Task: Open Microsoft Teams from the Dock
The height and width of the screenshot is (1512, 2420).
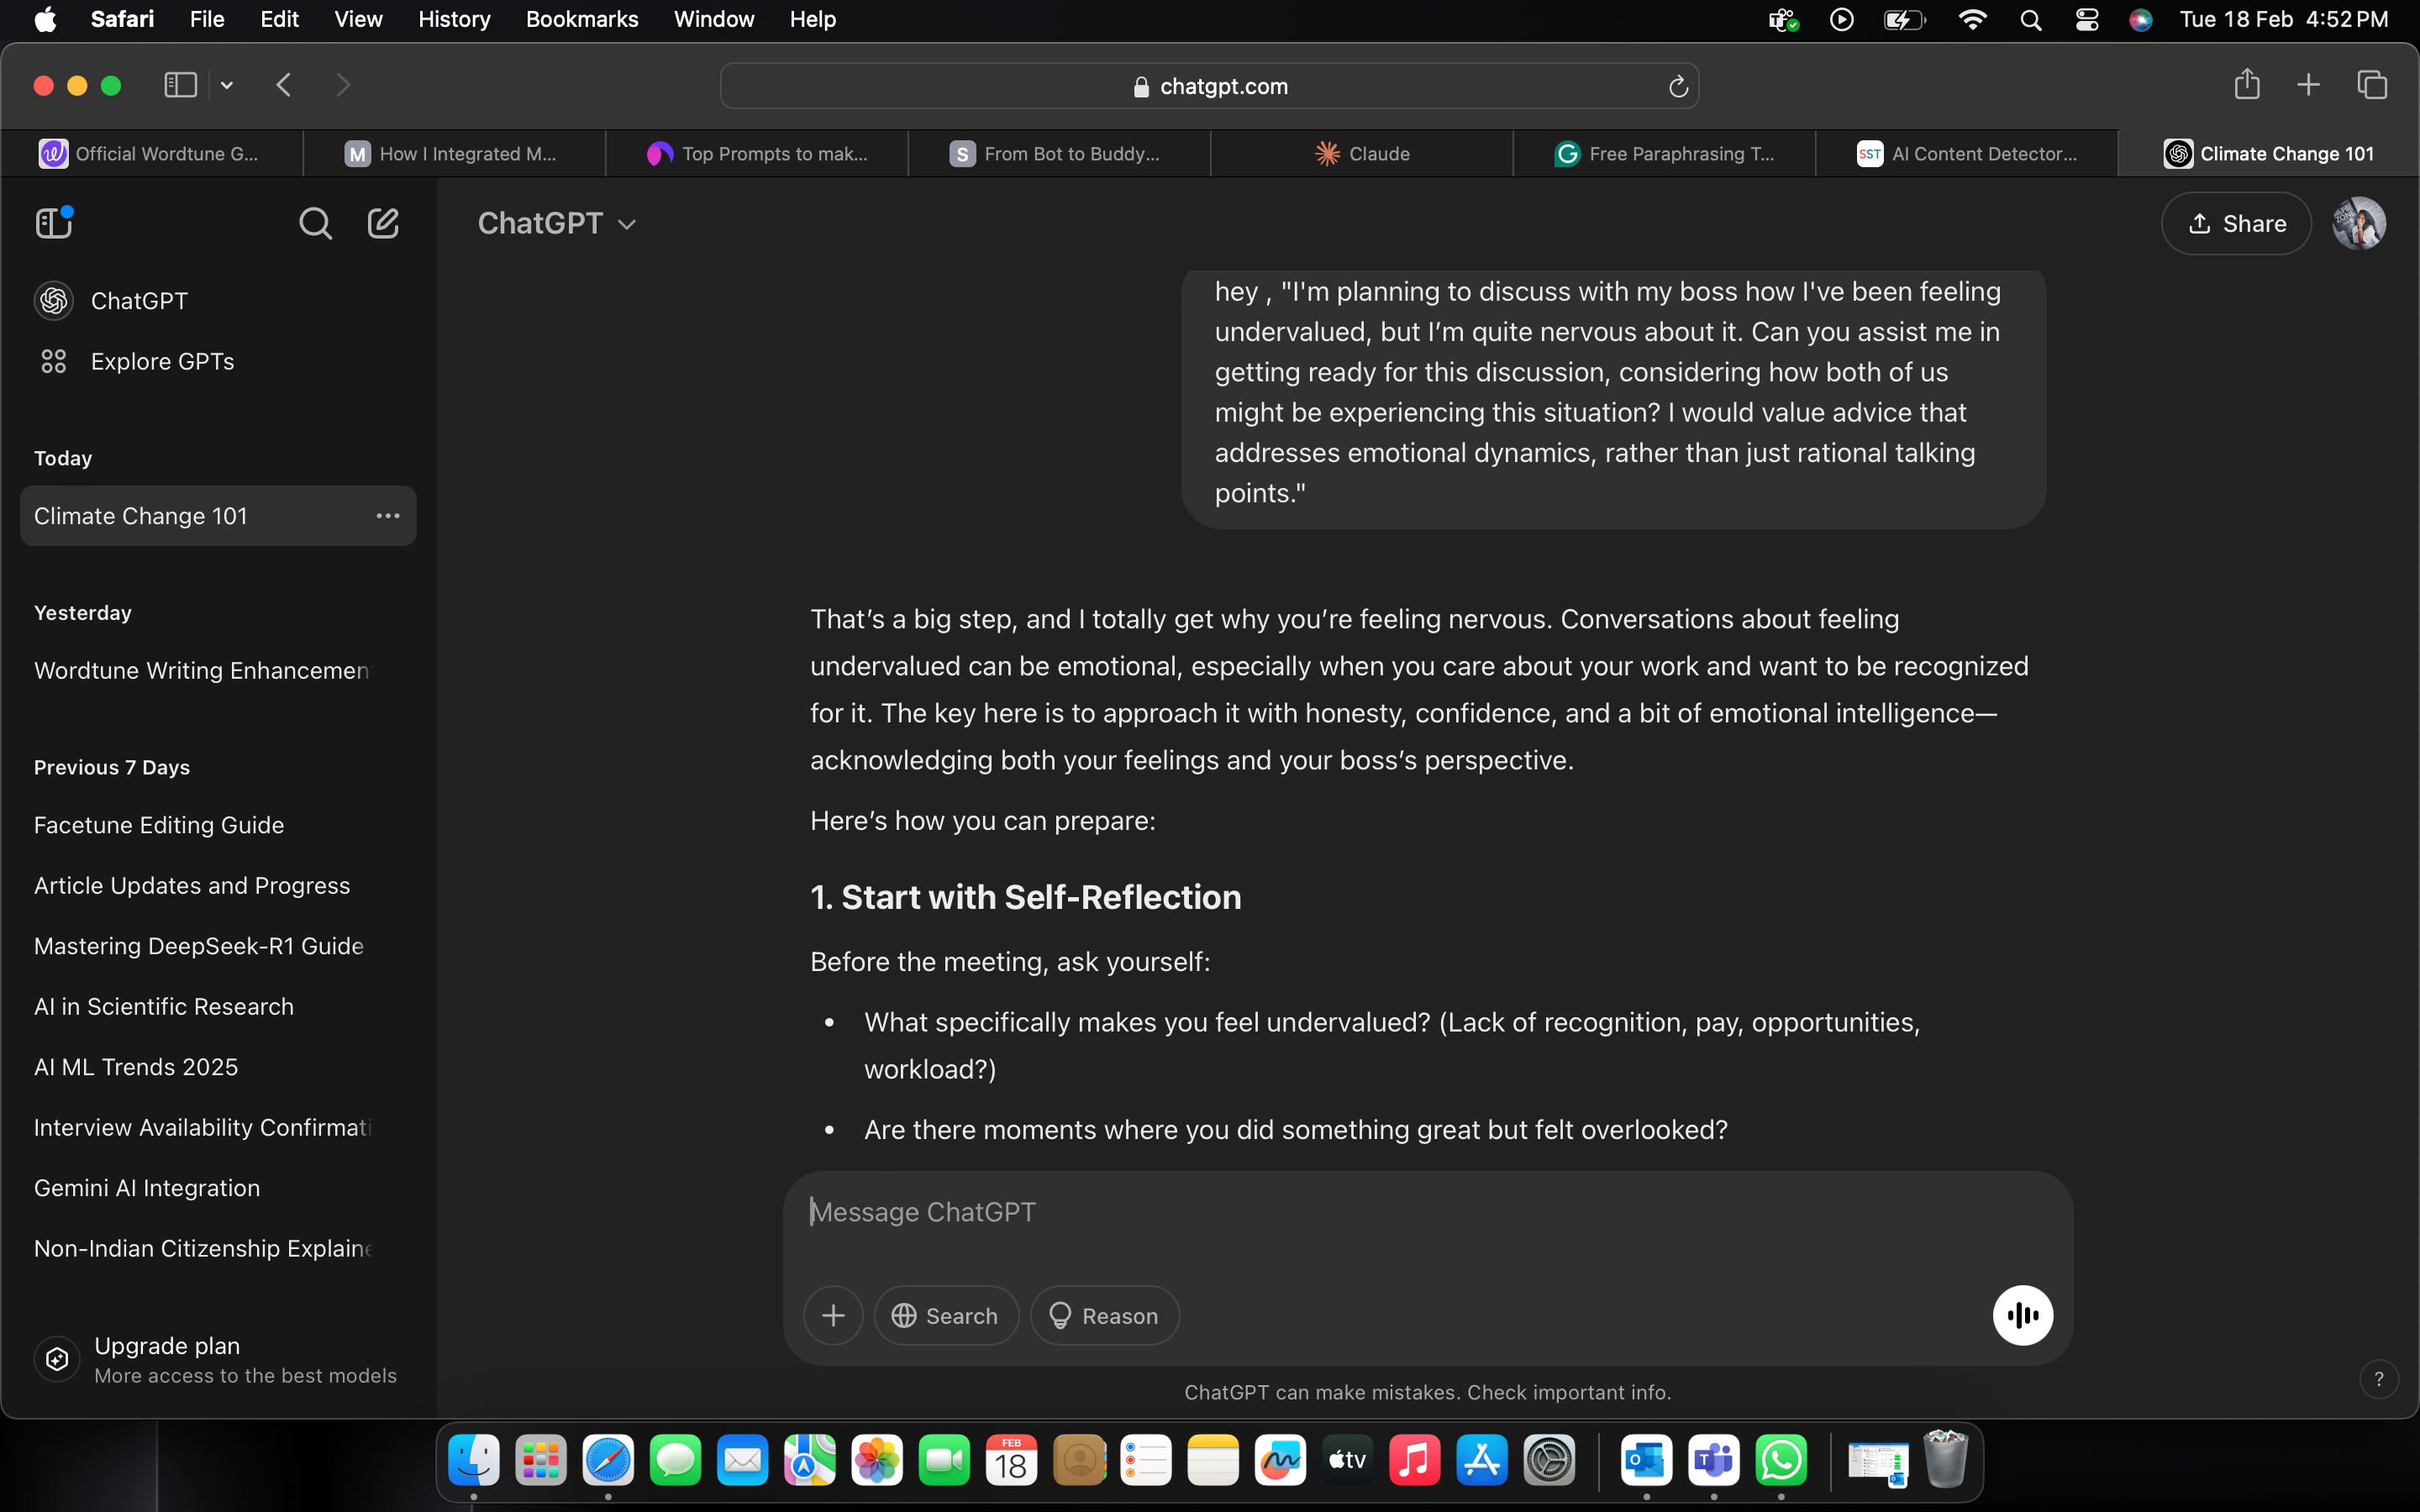Action: point(1714,1461)
